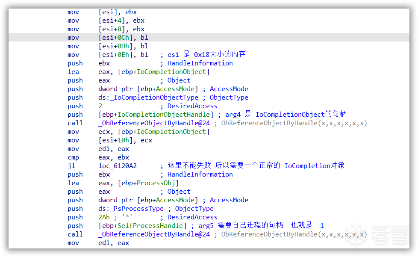Click the ObjectType comment beside _IoCompletionObjectType

[x=225, y=97]
